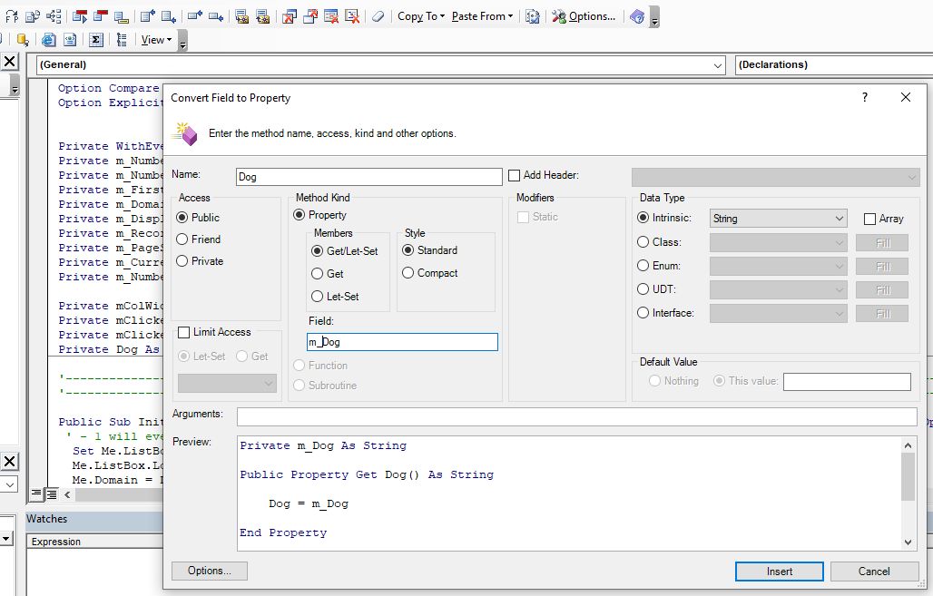Select the Members Let-Set radio button

coord(317,297)
